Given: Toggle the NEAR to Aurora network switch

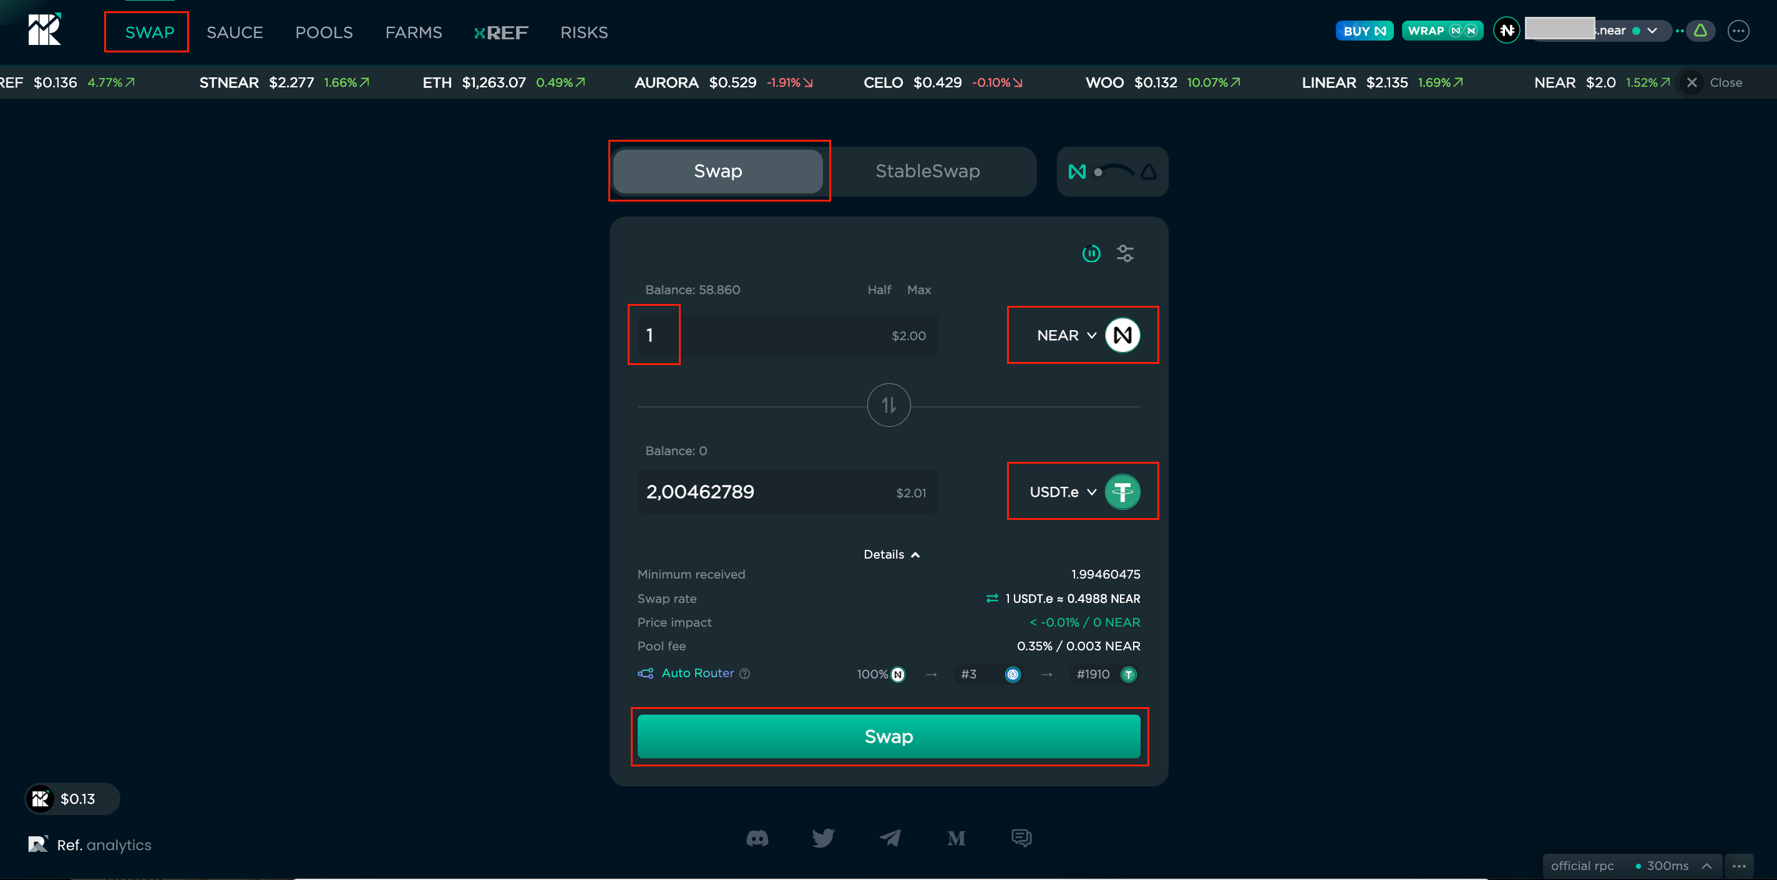Looking at the screenshot, I should coord(1112,171).
